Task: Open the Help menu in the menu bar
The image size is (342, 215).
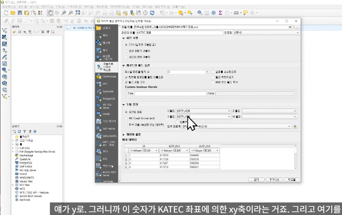Action: [178, 7]
